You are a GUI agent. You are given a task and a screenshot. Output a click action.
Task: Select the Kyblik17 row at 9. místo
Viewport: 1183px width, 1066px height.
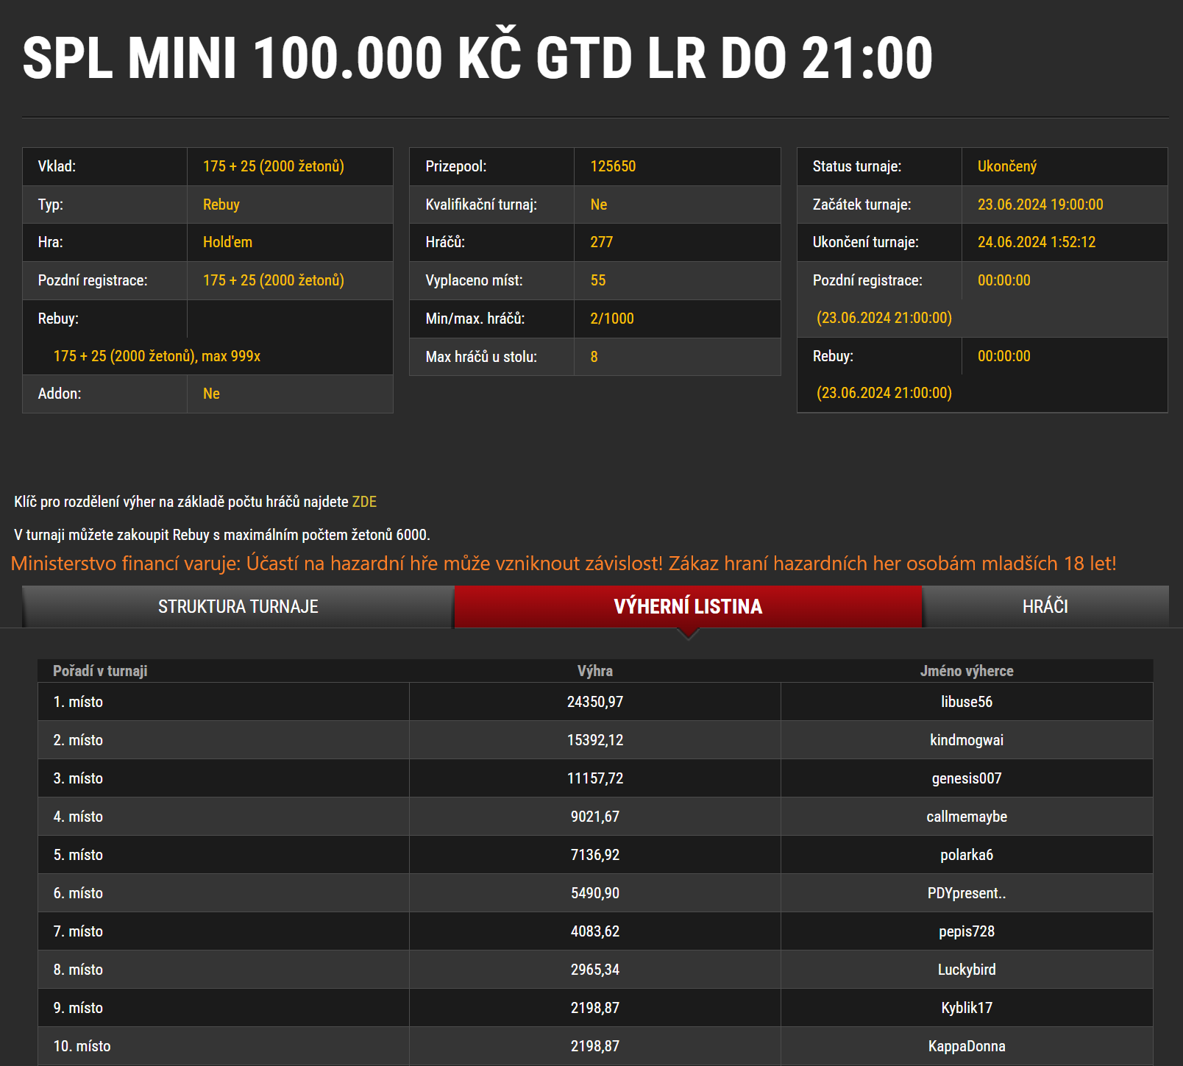point(967,1007)
